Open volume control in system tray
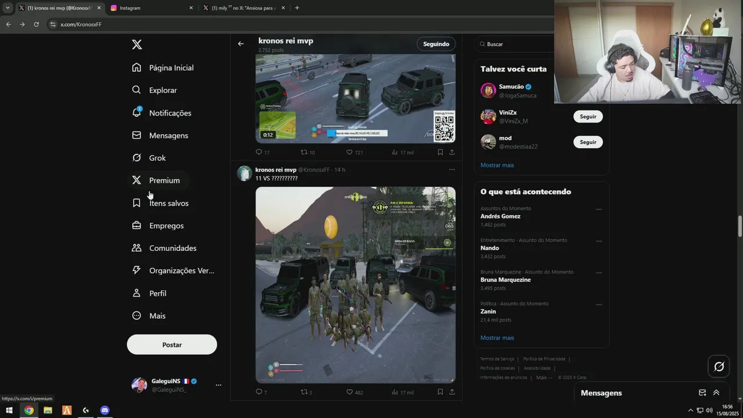Screen dimensions: 743x418 [709, 410]
